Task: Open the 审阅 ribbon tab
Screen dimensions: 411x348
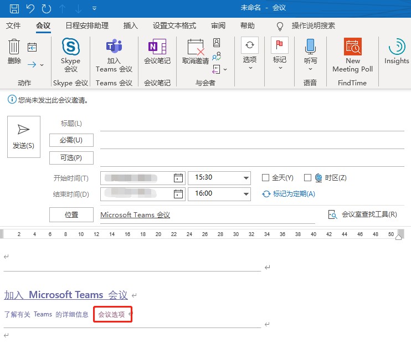Action: [218, 25]
